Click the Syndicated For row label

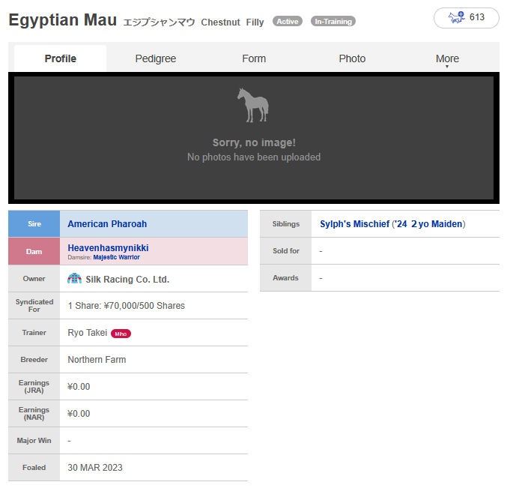point(34,306)
